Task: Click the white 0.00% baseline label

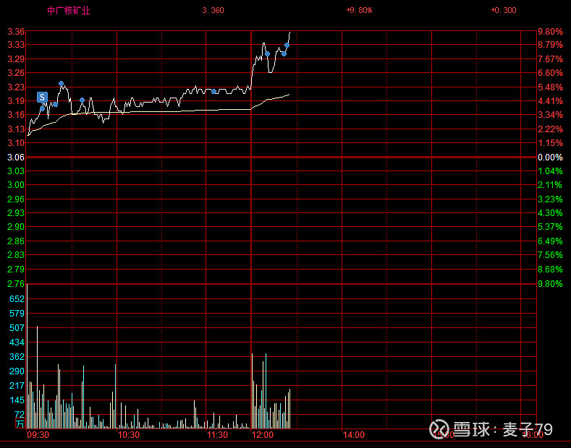Action: tap(550, 157)
